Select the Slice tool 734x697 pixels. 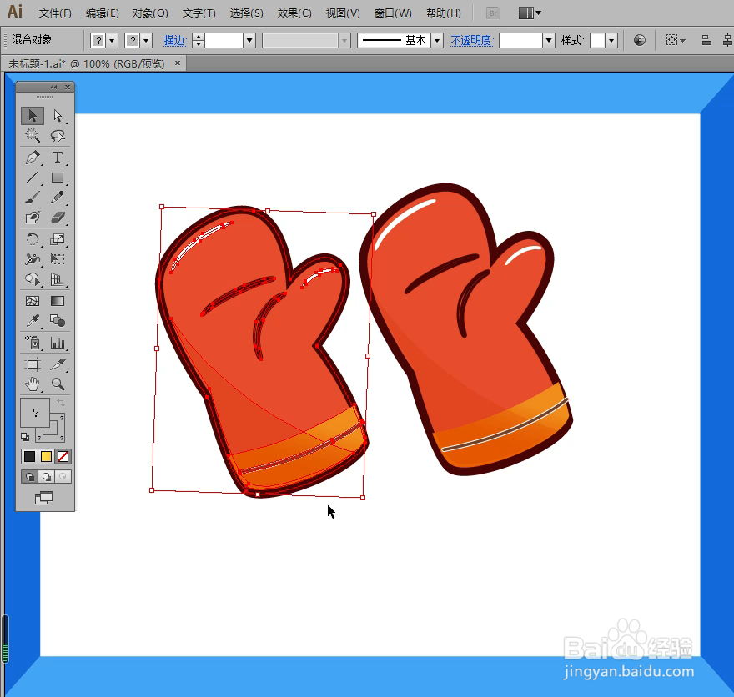[x=58, y=364]
